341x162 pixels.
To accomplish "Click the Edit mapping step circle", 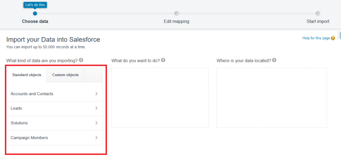I will point(176,13).
